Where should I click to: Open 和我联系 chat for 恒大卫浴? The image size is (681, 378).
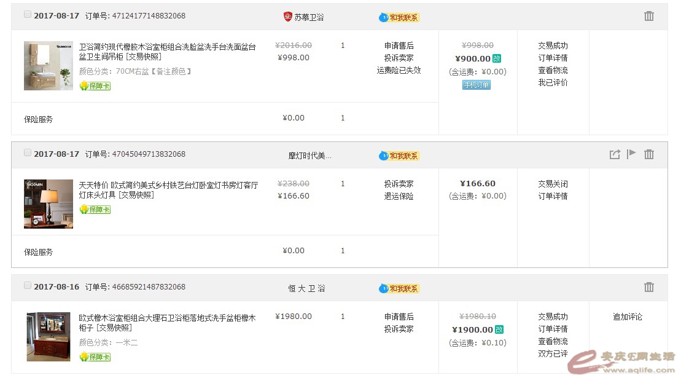(399, 288)
